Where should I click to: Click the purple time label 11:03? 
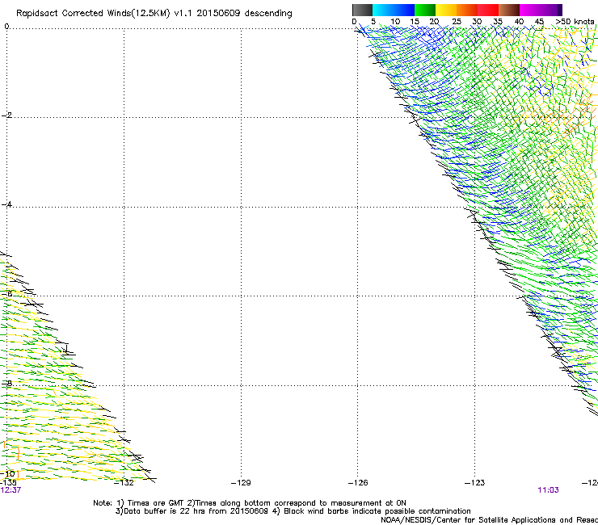point(548,490)
